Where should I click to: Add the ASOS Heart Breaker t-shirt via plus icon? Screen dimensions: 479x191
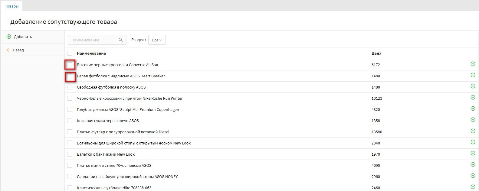click(473, 75)
